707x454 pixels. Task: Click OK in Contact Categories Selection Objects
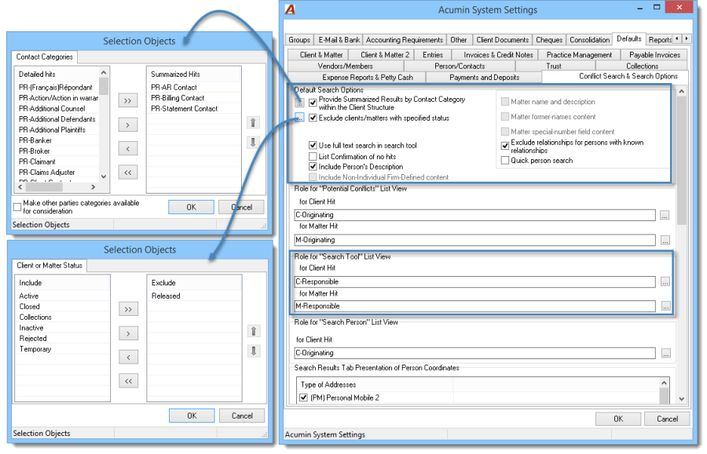[191, 207]
